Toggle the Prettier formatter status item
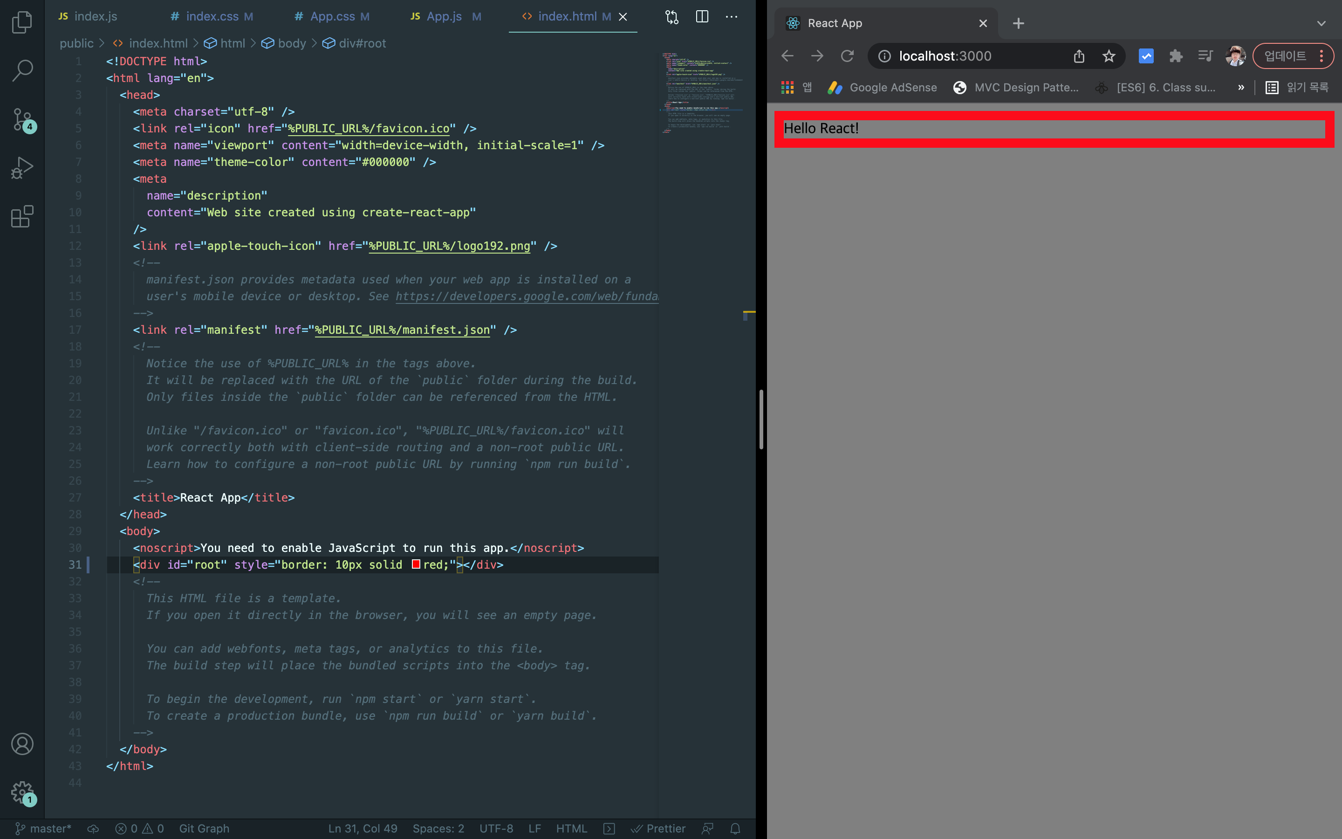This screenshot has height=839, width=1342. click(658, 828)
